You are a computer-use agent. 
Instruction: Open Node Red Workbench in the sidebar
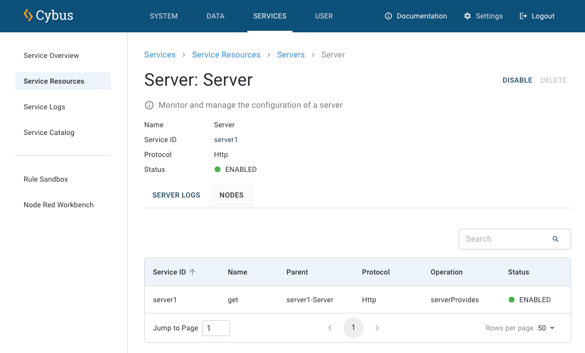(x=59, y=205)
